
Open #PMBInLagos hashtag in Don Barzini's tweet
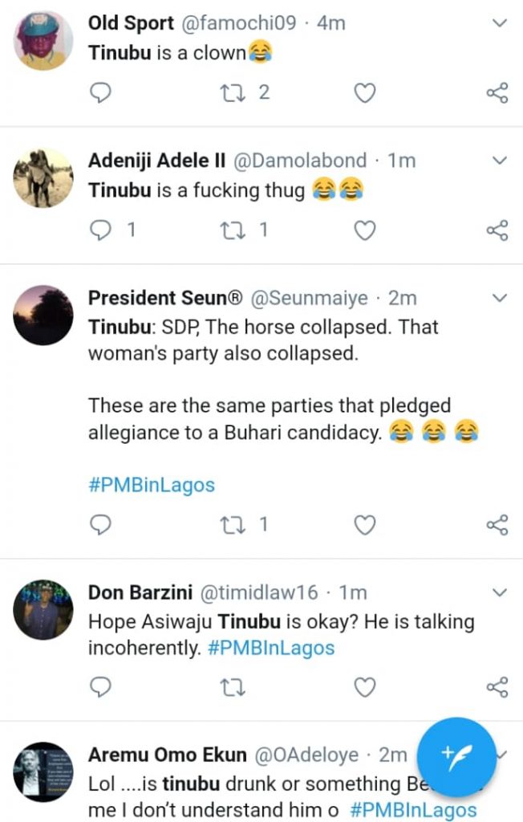click(x=271, y=648)
